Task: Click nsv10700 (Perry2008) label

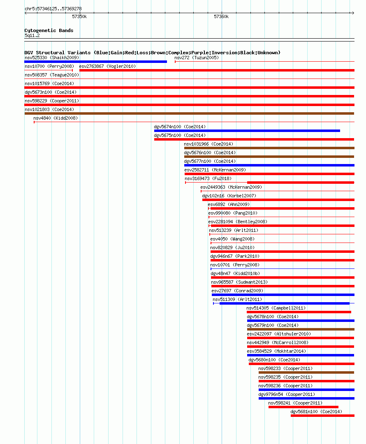Action: 49,66
